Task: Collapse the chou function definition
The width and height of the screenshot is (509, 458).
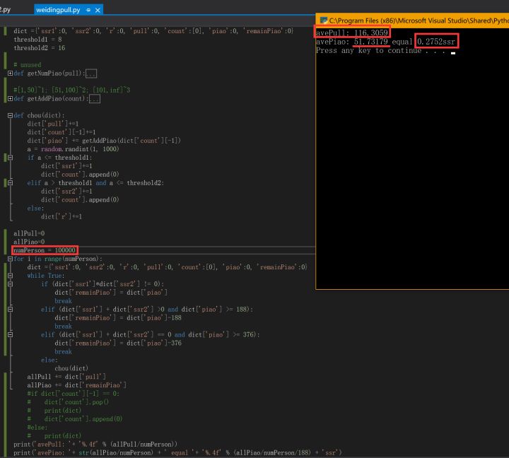Action: tap(10, 115)
